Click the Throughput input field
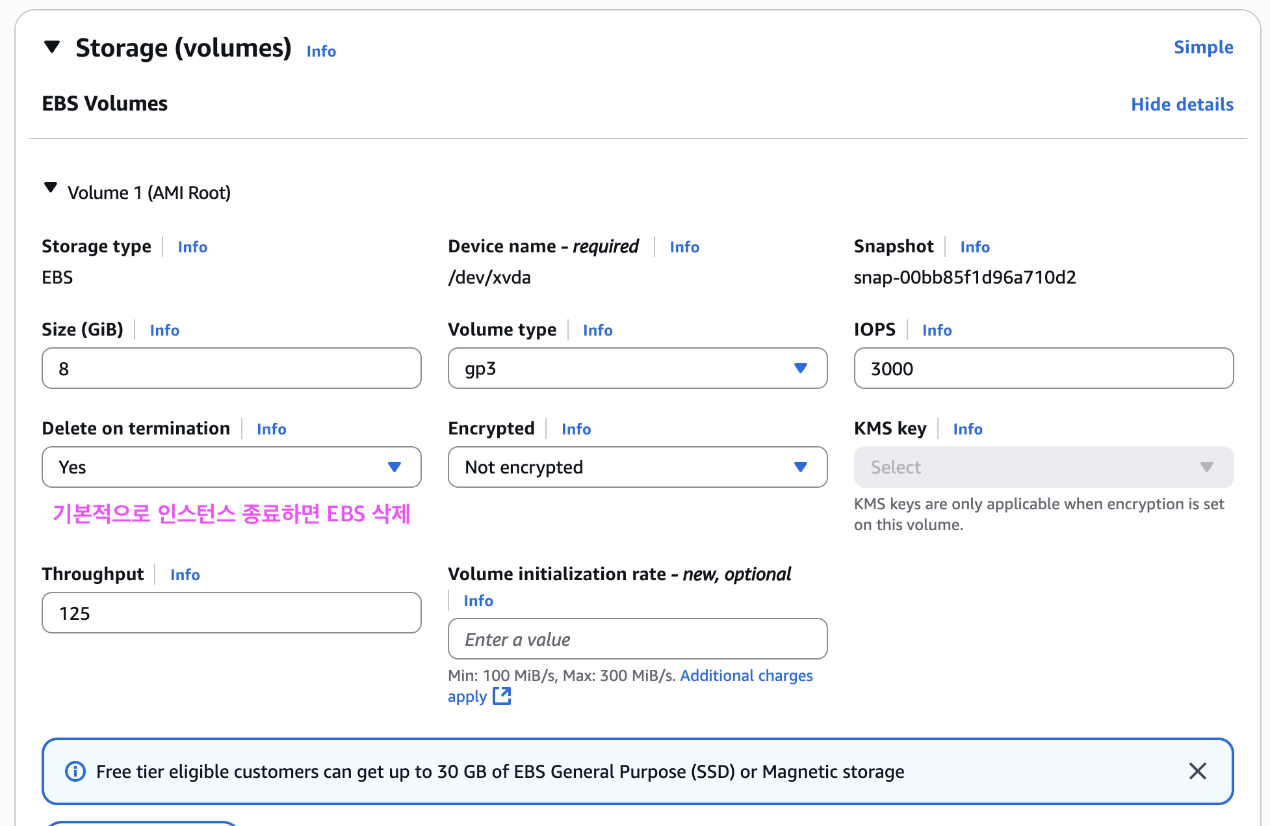The width and height of the screenshot is (1270, 826). click(231, 613)
